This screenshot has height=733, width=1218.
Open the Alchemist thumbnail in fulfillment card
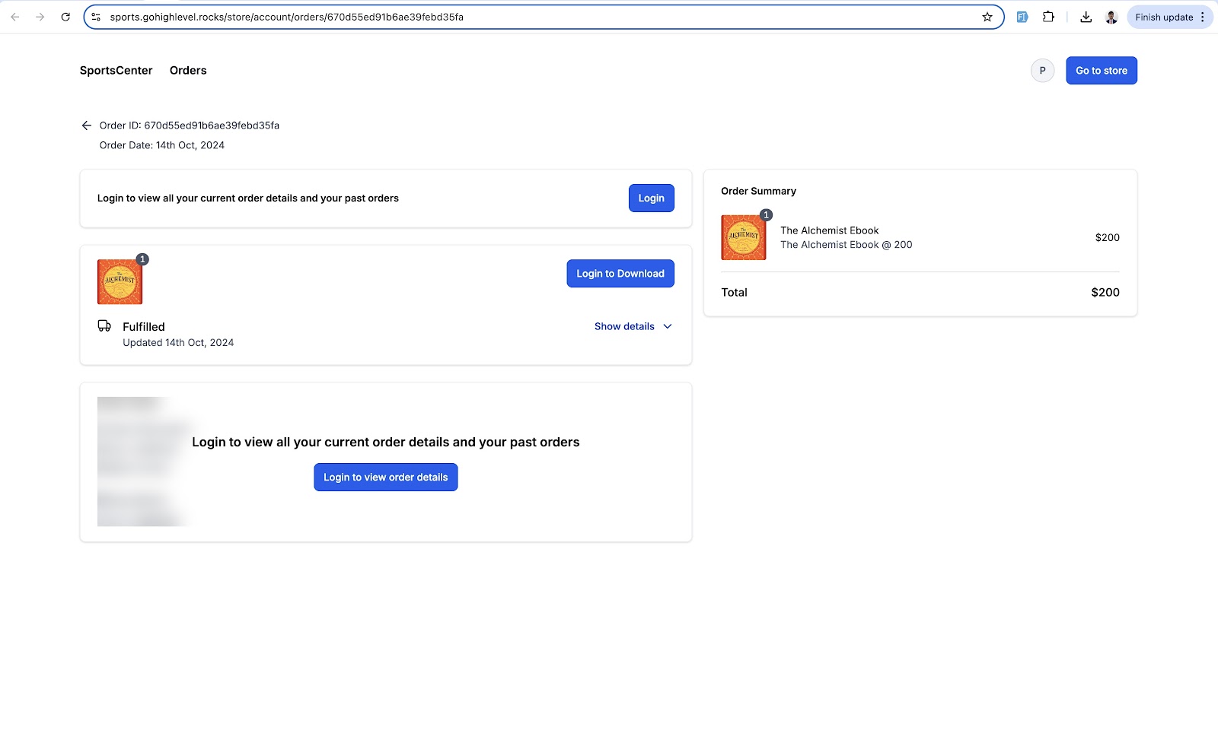[120, 282]
